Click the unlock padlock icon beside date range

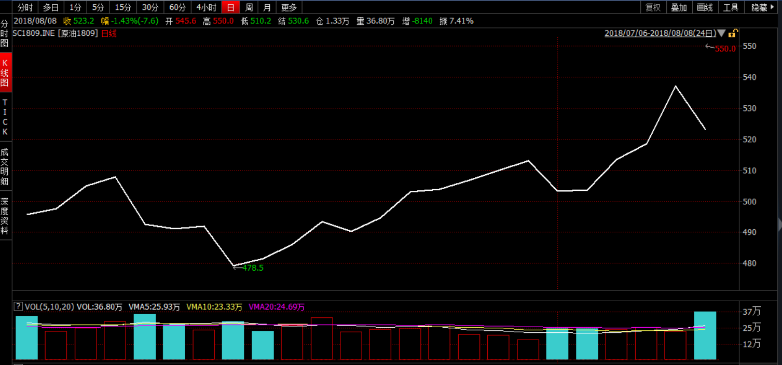(x=732, y=34)
